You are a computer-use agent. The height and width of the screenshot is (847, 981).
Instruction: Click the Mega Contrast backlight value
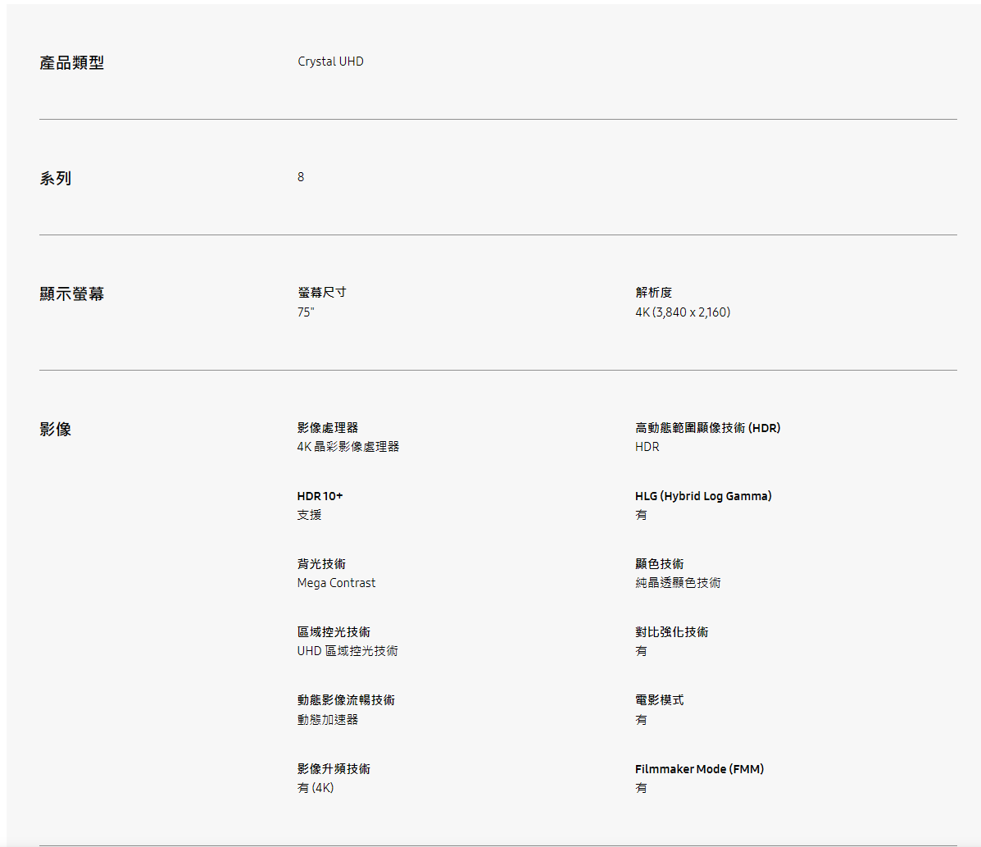[x=336, y=583]
